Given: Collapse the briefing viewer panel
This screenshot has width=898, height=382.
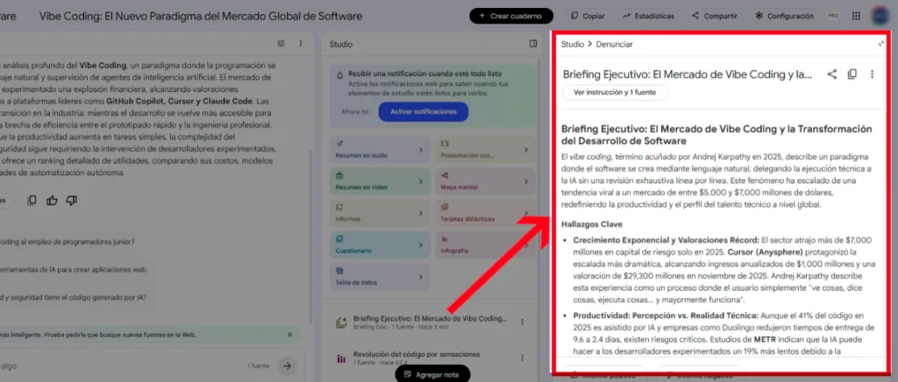Looking at the screenshot, I should 880,44.
